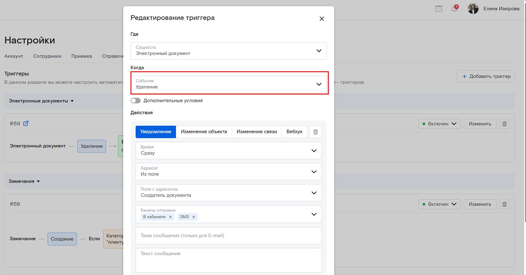Delete trigger #68 with trash icon

(505, 204)
